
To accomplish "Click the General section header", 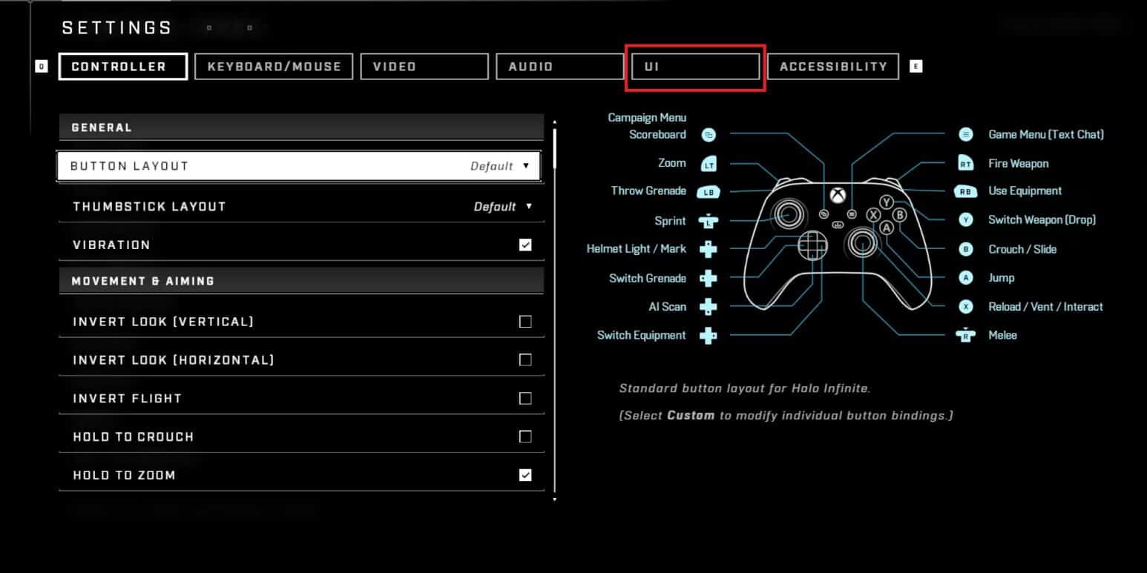I will [301, 127].
